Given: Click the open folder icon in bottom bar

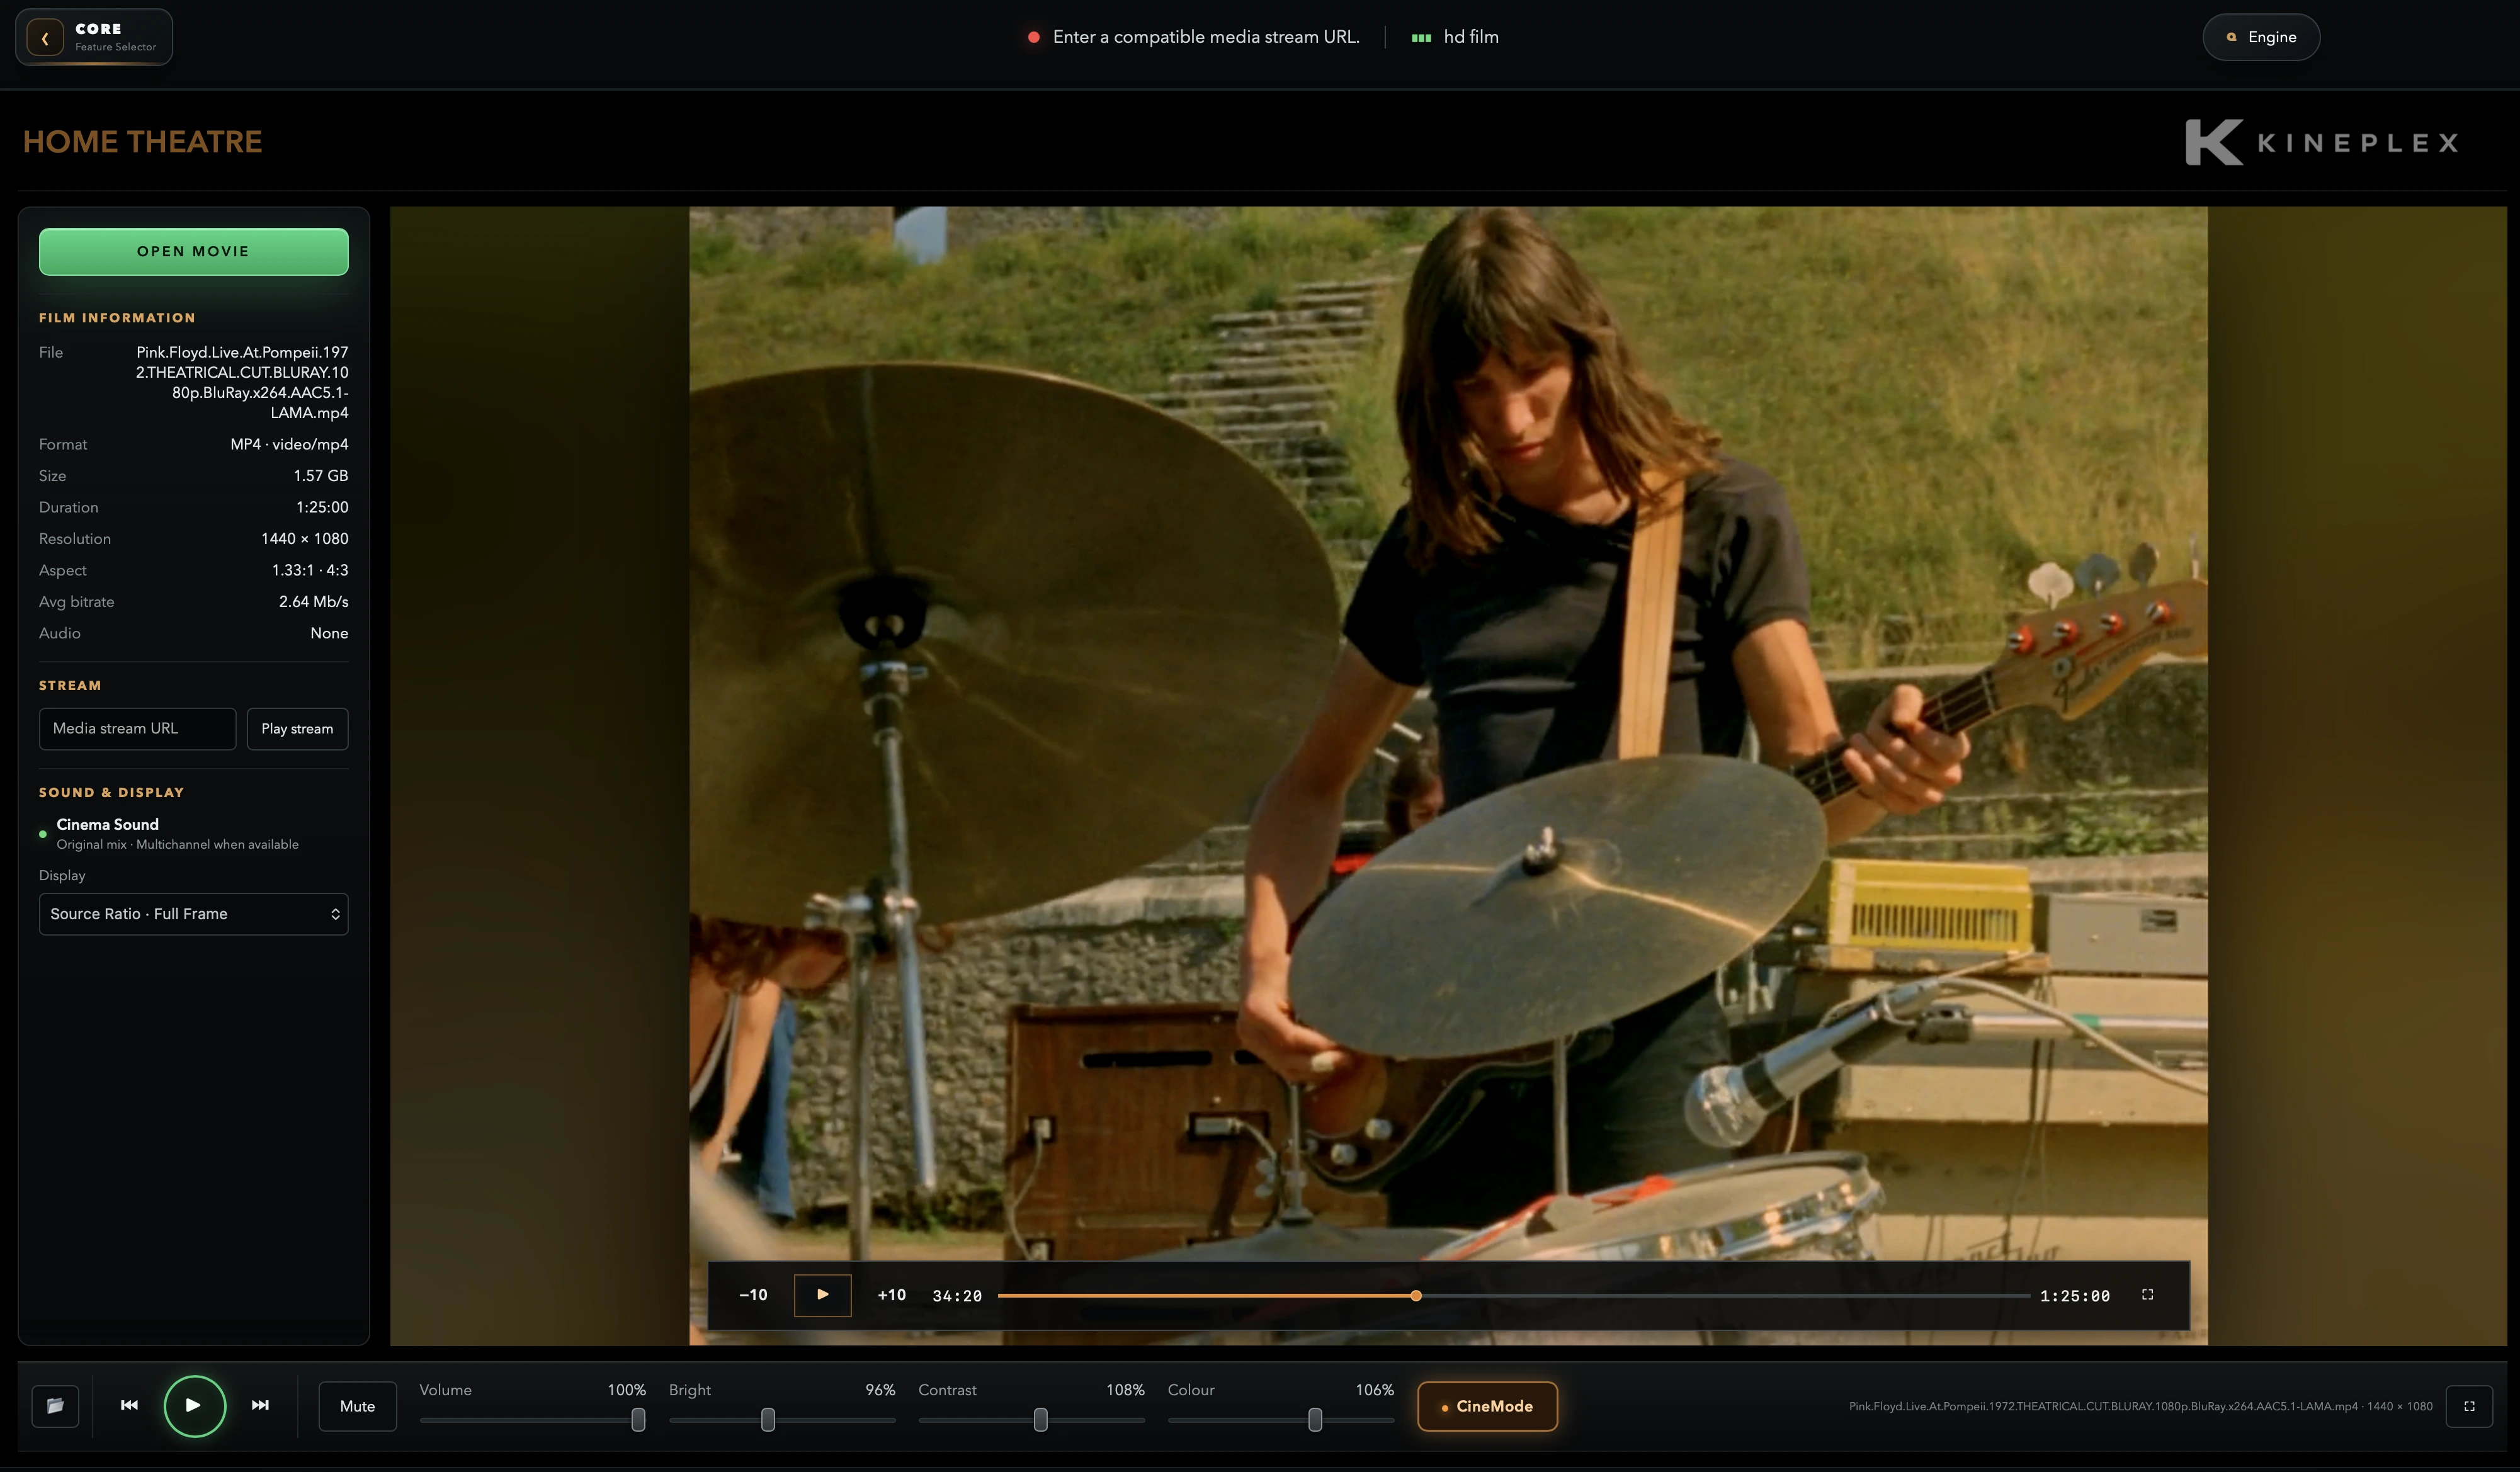Looking at the screenshot, I should pyautogui.click(x=55, y=1405).
